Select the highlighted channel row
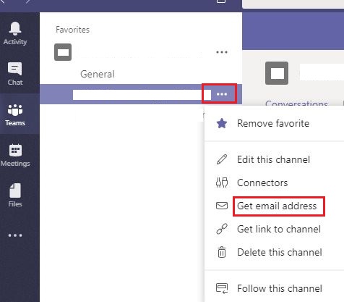The height and width of the screenshot is (302, 344). (x=141, y=94)
